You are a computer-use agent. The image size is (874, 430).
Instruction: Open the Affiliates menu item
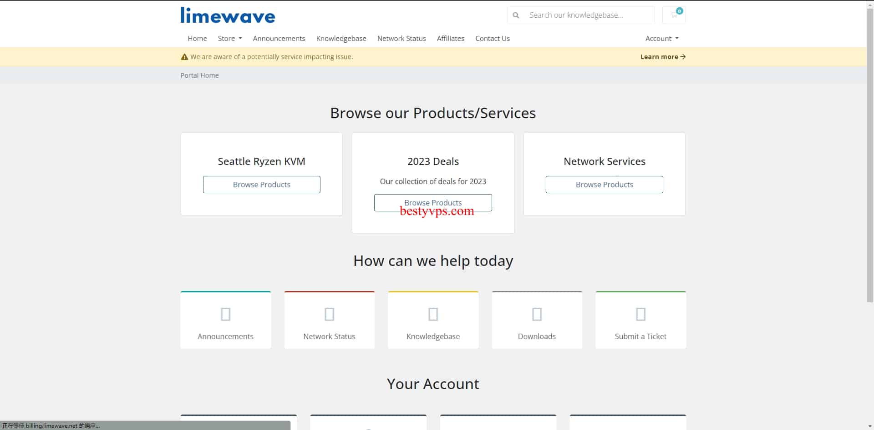pyautogui.click(x=450, y=39)
